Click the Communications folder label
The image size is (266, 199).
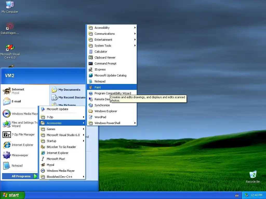click(x=104, y=34)
